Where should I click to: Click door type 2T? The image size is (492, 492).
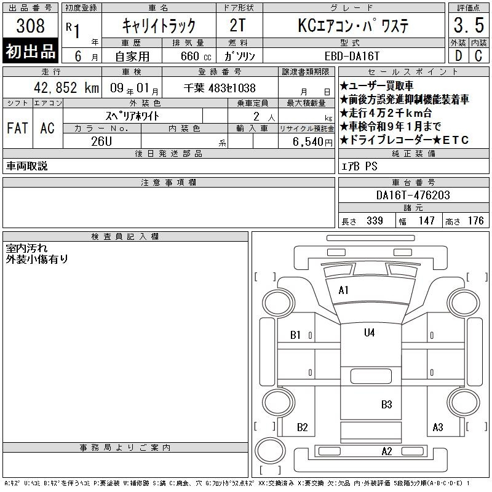tap(237, 25)
